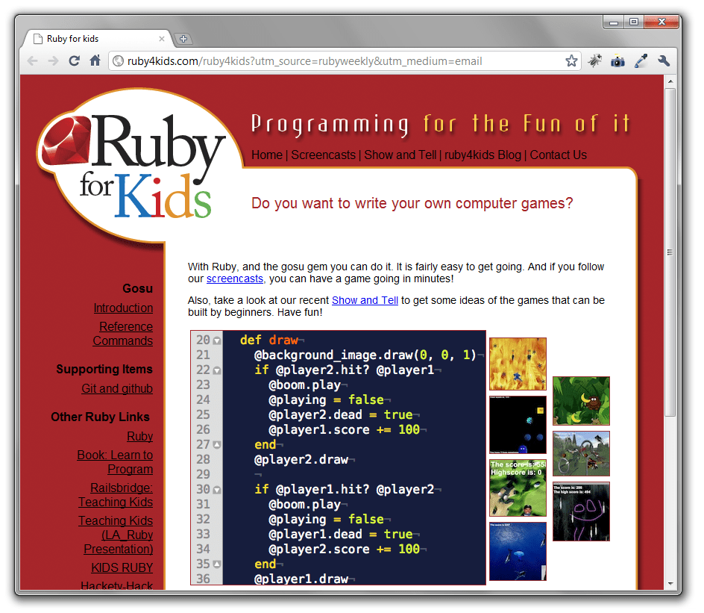Open Teaching Kids (LA Ruby Presentation) link
Viewport: 704px width, 613px height.
116,535
